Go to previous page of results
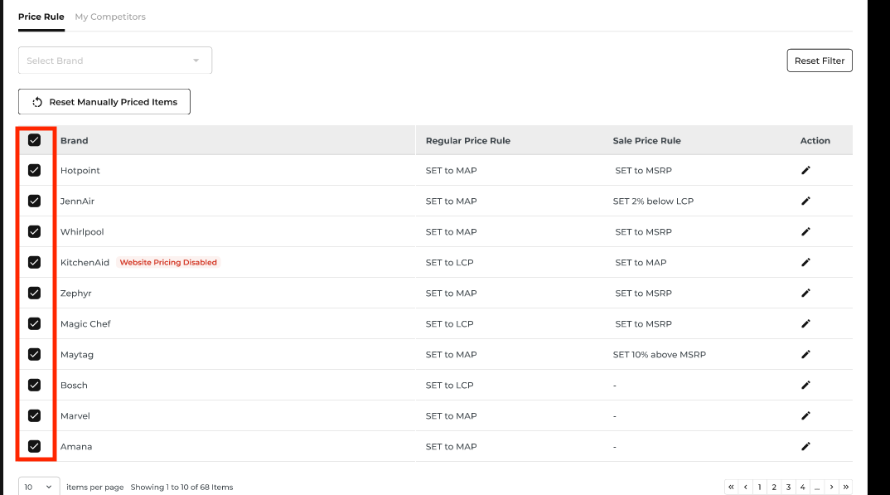Screen dimensions: 890x495 click(x=745, y=487)
